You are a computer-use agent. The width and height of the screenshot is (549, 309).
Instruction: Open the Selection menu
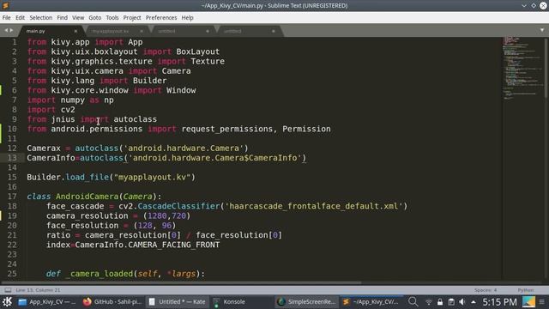40,17
